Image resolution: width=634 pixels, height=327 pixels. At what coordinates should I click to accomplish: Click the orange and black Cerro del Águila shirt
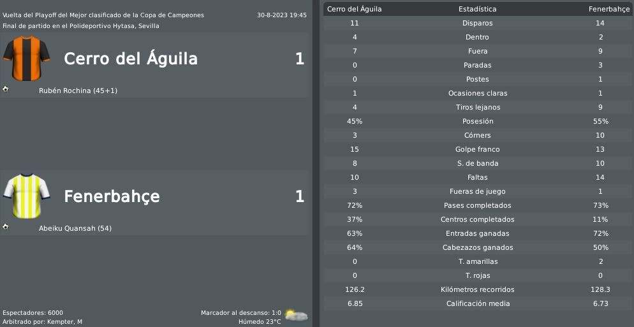pyautogui.click(x=26, y=59)
